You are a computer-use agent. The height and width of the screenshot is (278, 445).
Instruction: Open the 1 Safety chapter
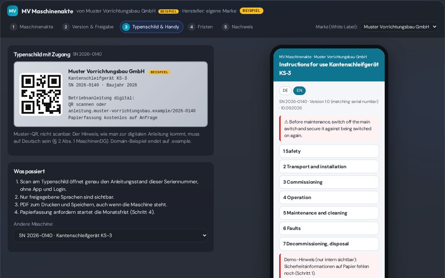point(329,151)
